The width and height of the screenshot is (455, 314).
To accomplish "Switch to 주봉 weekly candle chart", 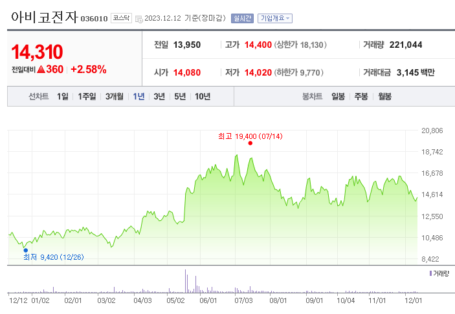I will coord(361,96).
